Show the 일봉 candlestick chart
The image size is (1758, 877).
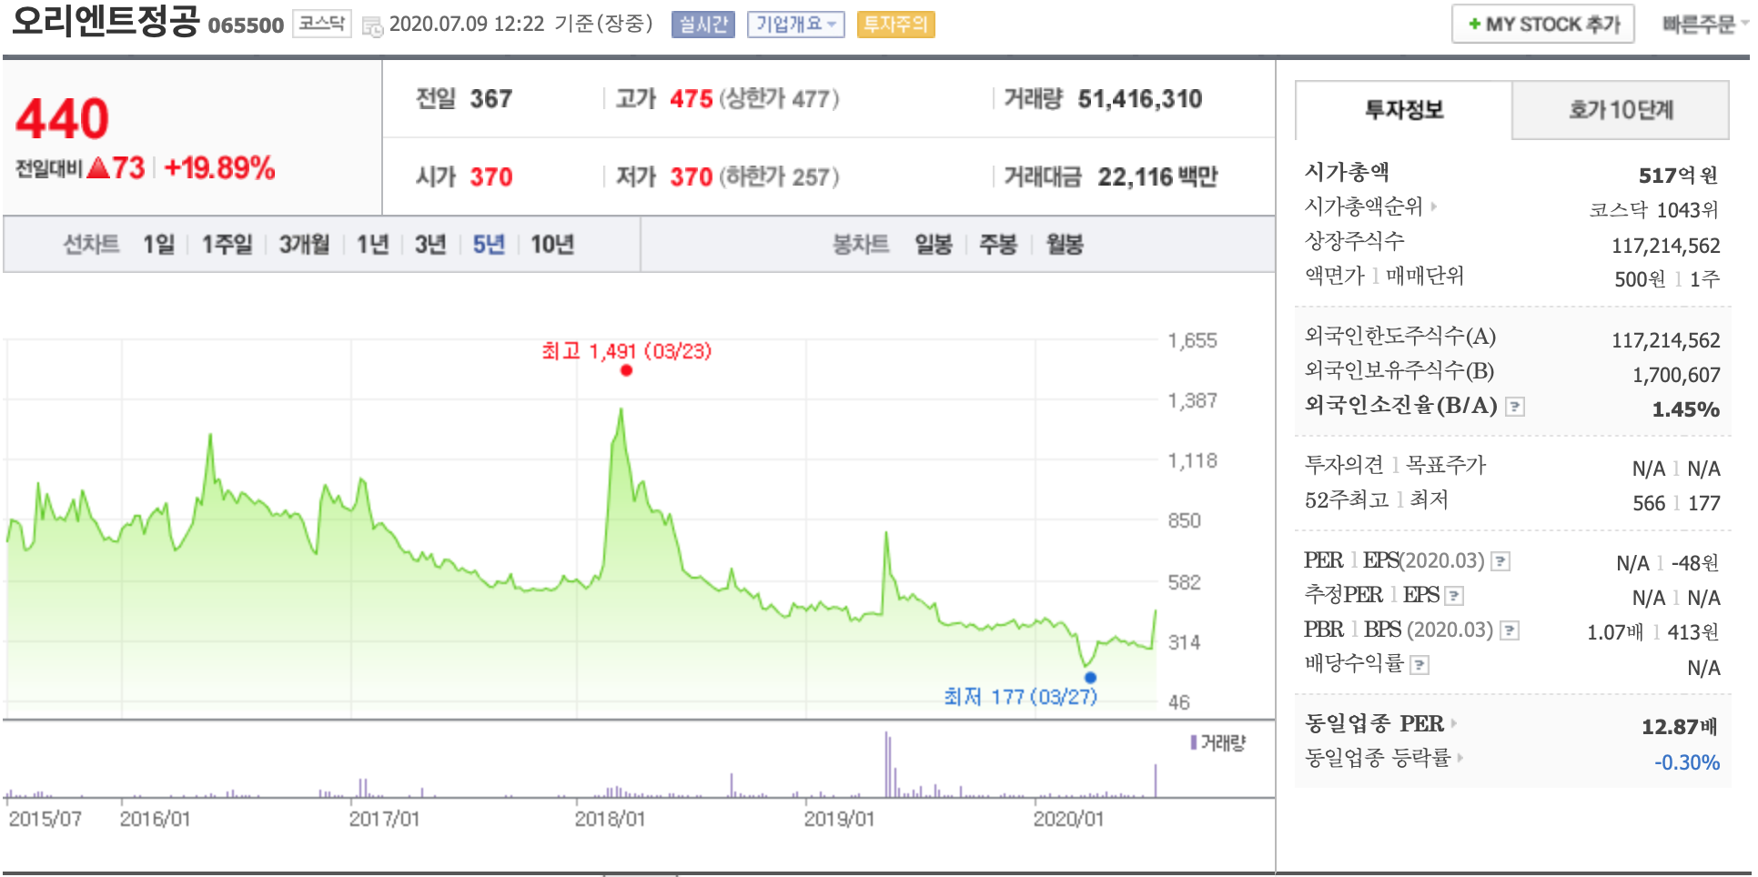click(x=934, y=244)
